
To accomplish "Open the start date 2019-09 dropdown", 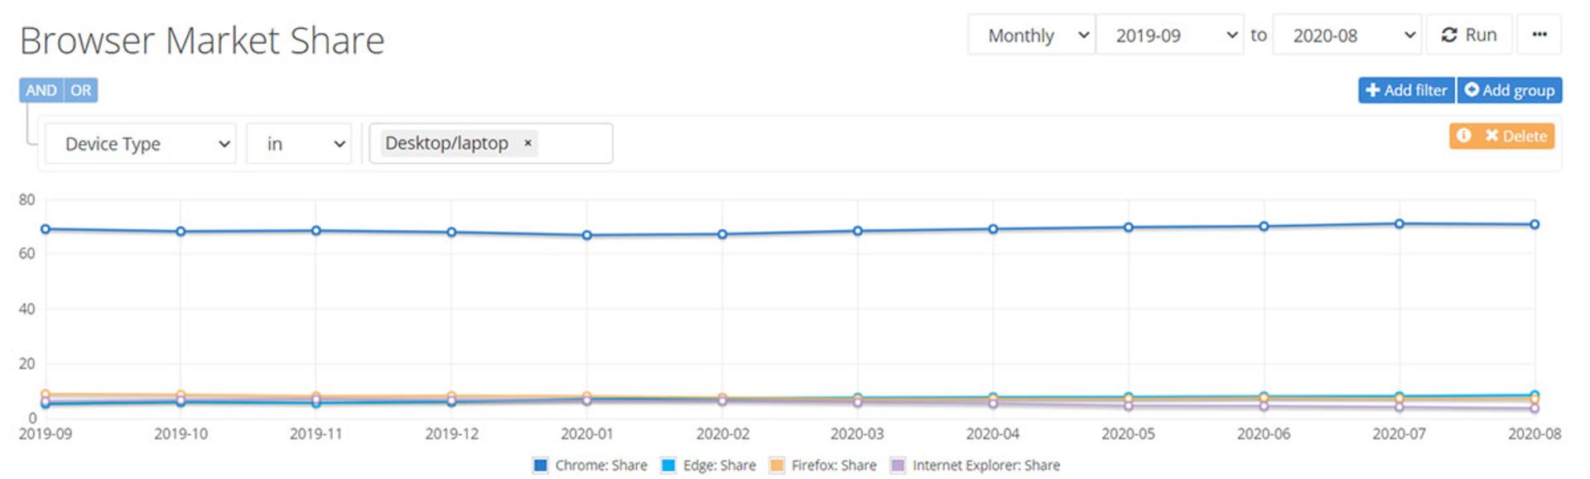I will (1169, 36).
